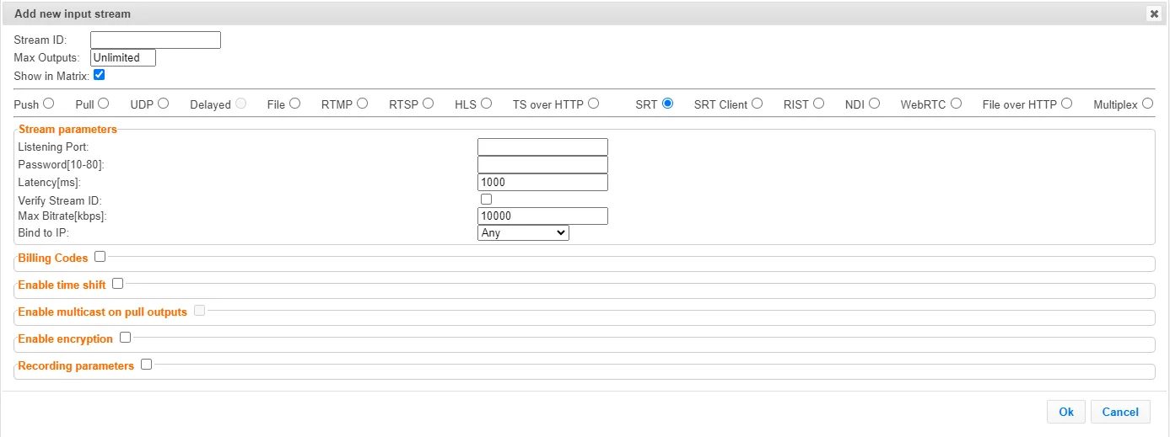Click the Stream parameters section heading
Image resolution: width=1170 pixels, height=437 pixels.
click(67, 130)
